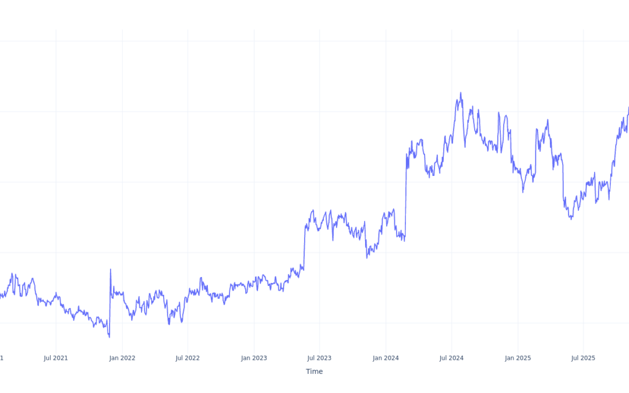629x393 pixels.
Task: Select the "Jan 2024" axis tick label
Action: (386, 358)
